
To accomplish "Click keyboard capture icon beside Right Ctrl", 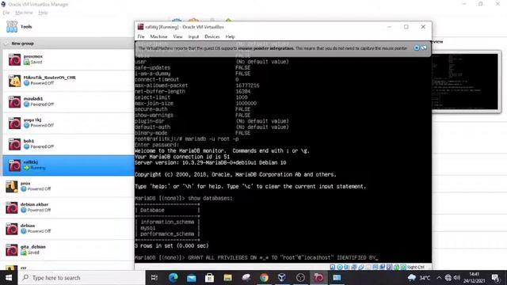I will coord(403,267).
